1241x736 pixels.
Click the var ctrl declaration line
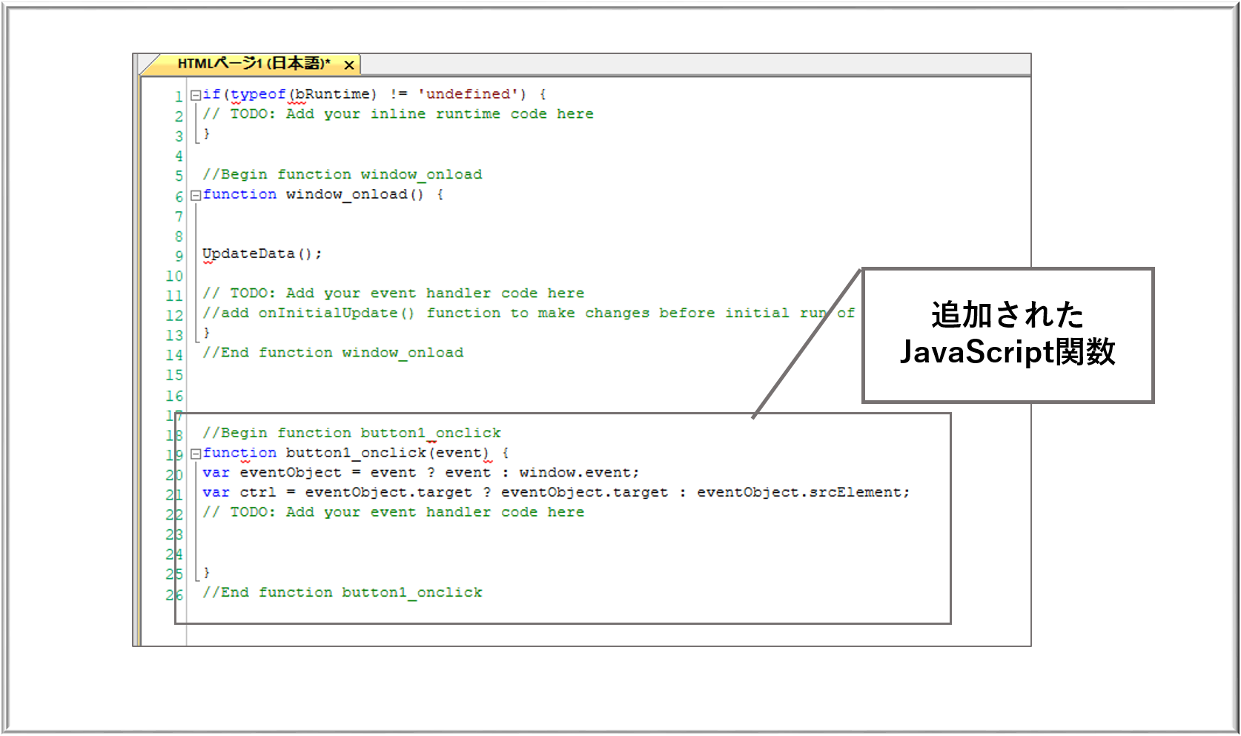tap(555, 493)
